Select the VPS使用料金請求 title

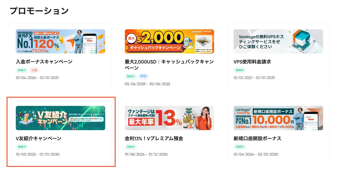[x=252, y=62]
